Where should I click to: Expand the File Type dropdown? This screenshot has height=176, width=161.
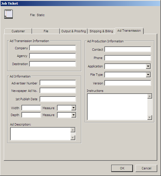point(148,75)
